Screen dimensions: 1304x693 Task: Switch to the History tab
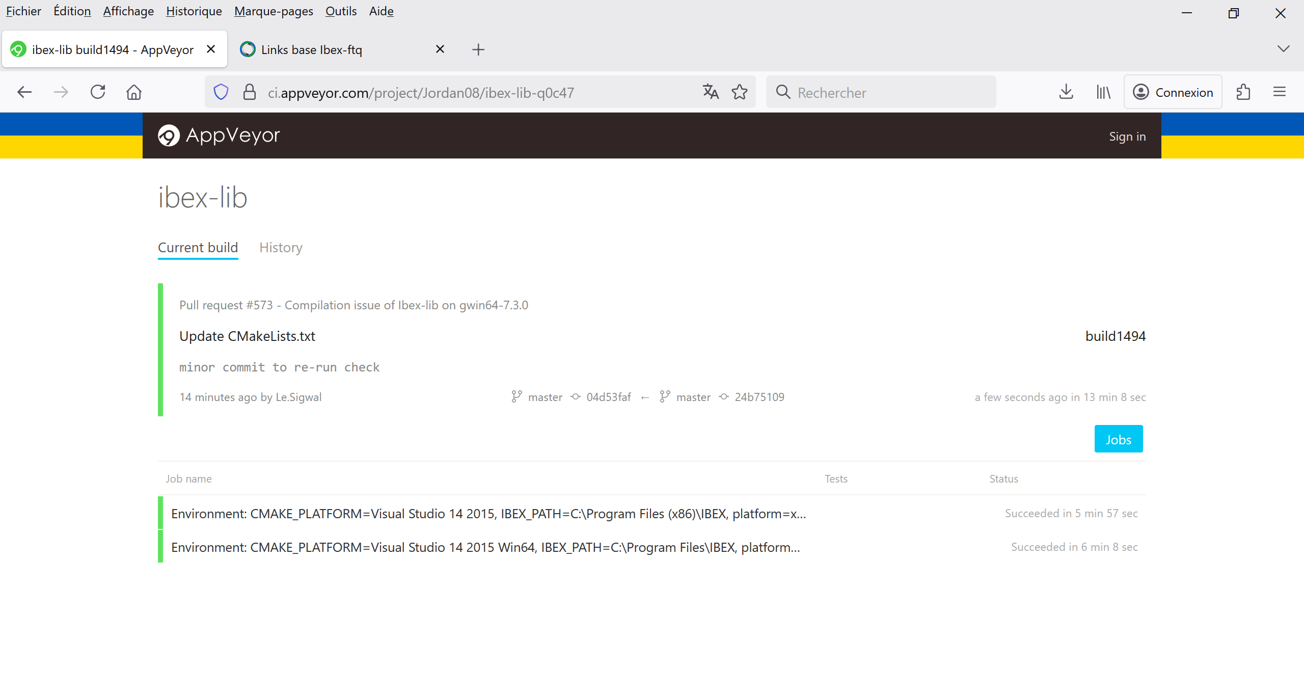pyautogui.click(x=281, y=248)
